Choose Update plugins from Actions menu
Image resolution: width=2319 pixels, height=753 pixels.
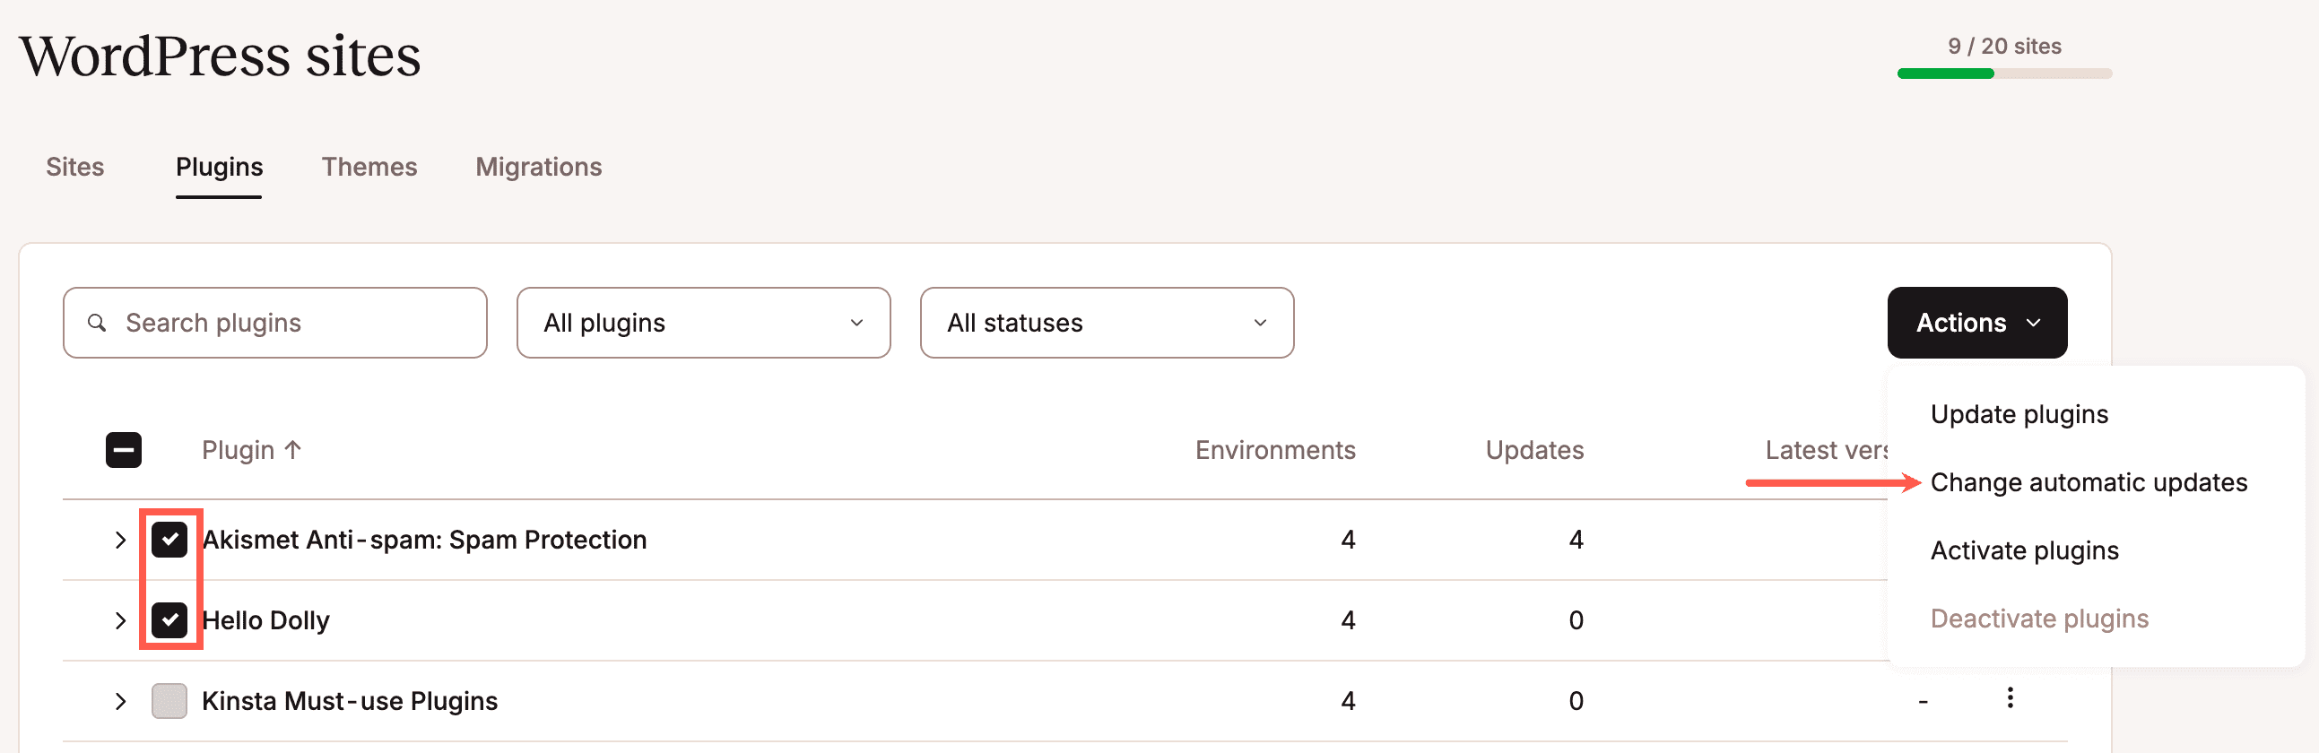2019,415
